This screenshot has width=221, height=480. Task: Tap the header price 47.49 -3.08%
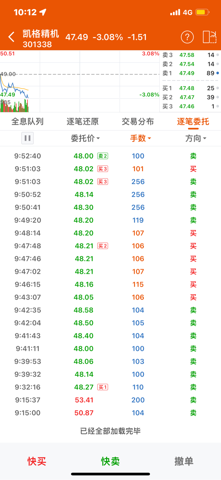click(x=94, y=37)
